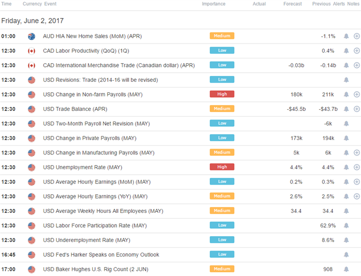Open USD Unemployment Rate (MAY) event
This screenshot has width=361, height=276.
[83, 167]
